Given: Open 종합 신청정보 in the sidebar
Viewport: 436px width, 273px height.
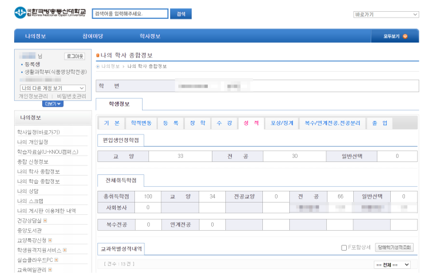Looking at the screenshot, I should click(32, 161).
